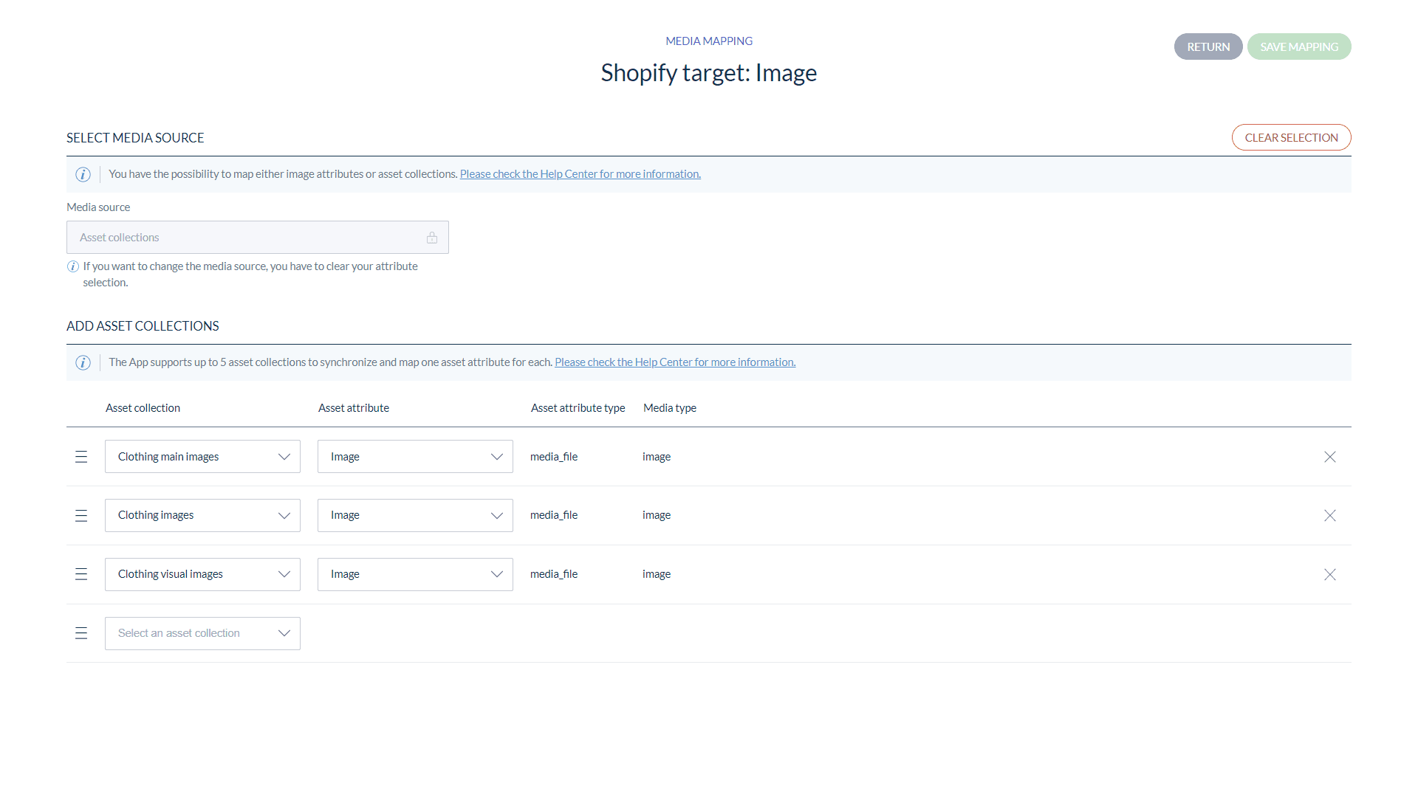Open the Select an asset collection dropdown
The image size is (1418, 797).
pyautogui.click(x=202, y=633)
